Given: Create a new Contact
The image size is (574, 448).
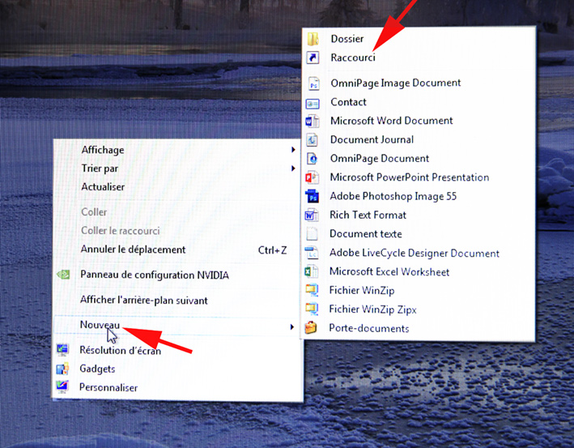Looking at the screenshot, I should coord(419,102).
